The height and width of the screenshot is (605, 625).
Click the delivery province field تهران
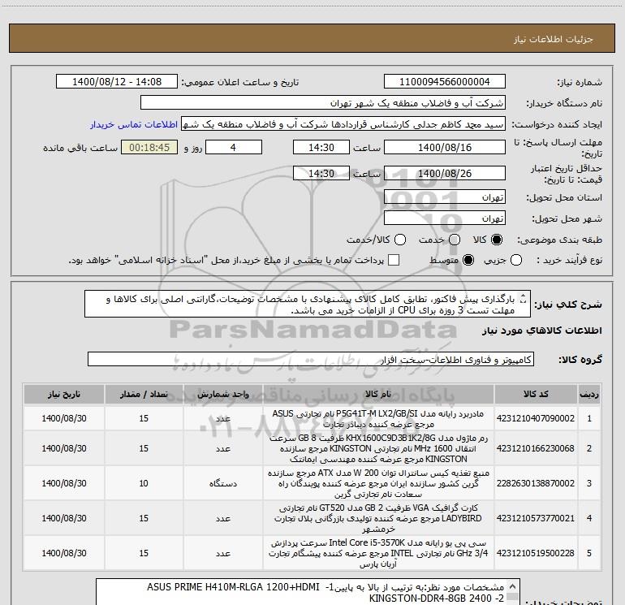[x=445, y=197]
